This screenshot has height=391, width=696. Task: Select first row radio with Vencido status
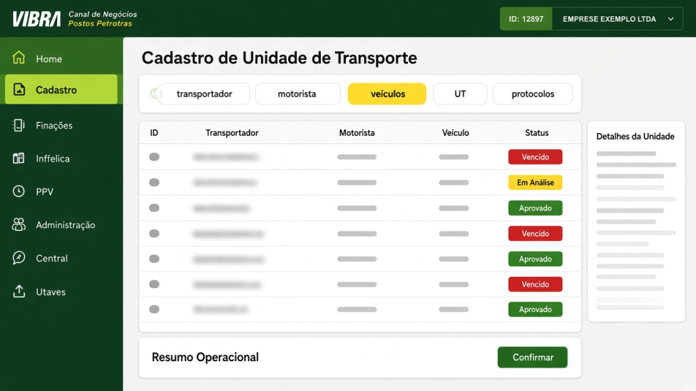point(154,157)
